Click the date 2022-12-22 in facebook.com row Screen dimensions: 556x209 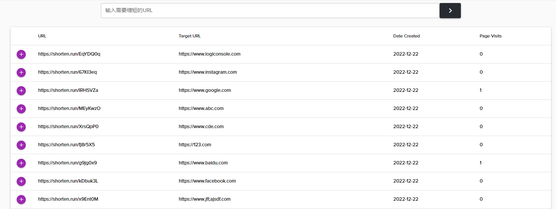(x=406, y=181)
